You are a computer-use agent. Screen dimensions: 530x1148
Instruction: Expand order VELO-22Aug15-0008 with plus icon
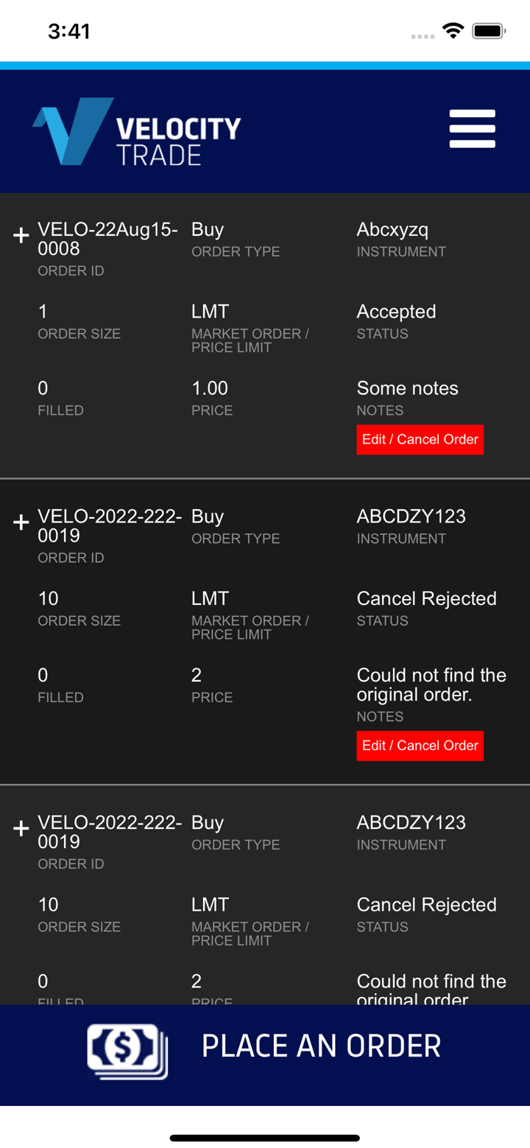21,235
